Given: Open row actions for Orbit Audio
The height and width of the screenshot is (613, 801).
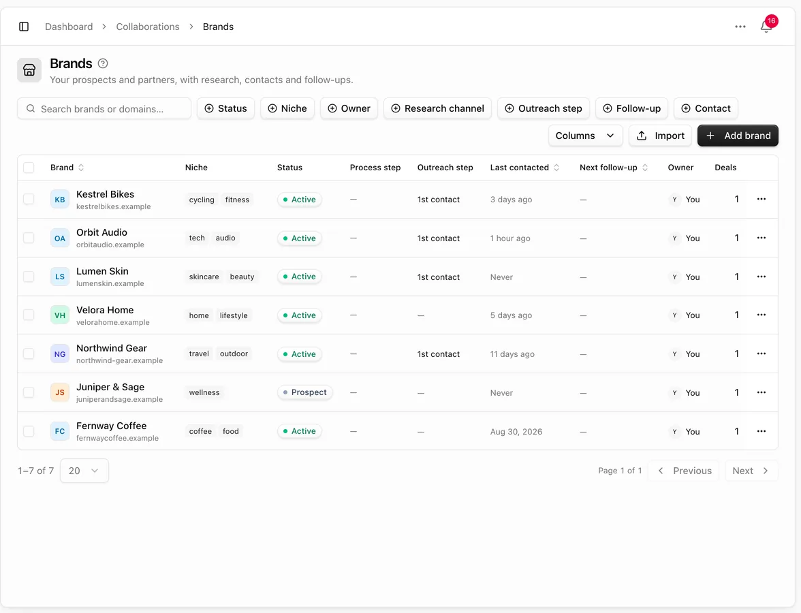Looking at the screenshot, I should (x=761, y=238).
